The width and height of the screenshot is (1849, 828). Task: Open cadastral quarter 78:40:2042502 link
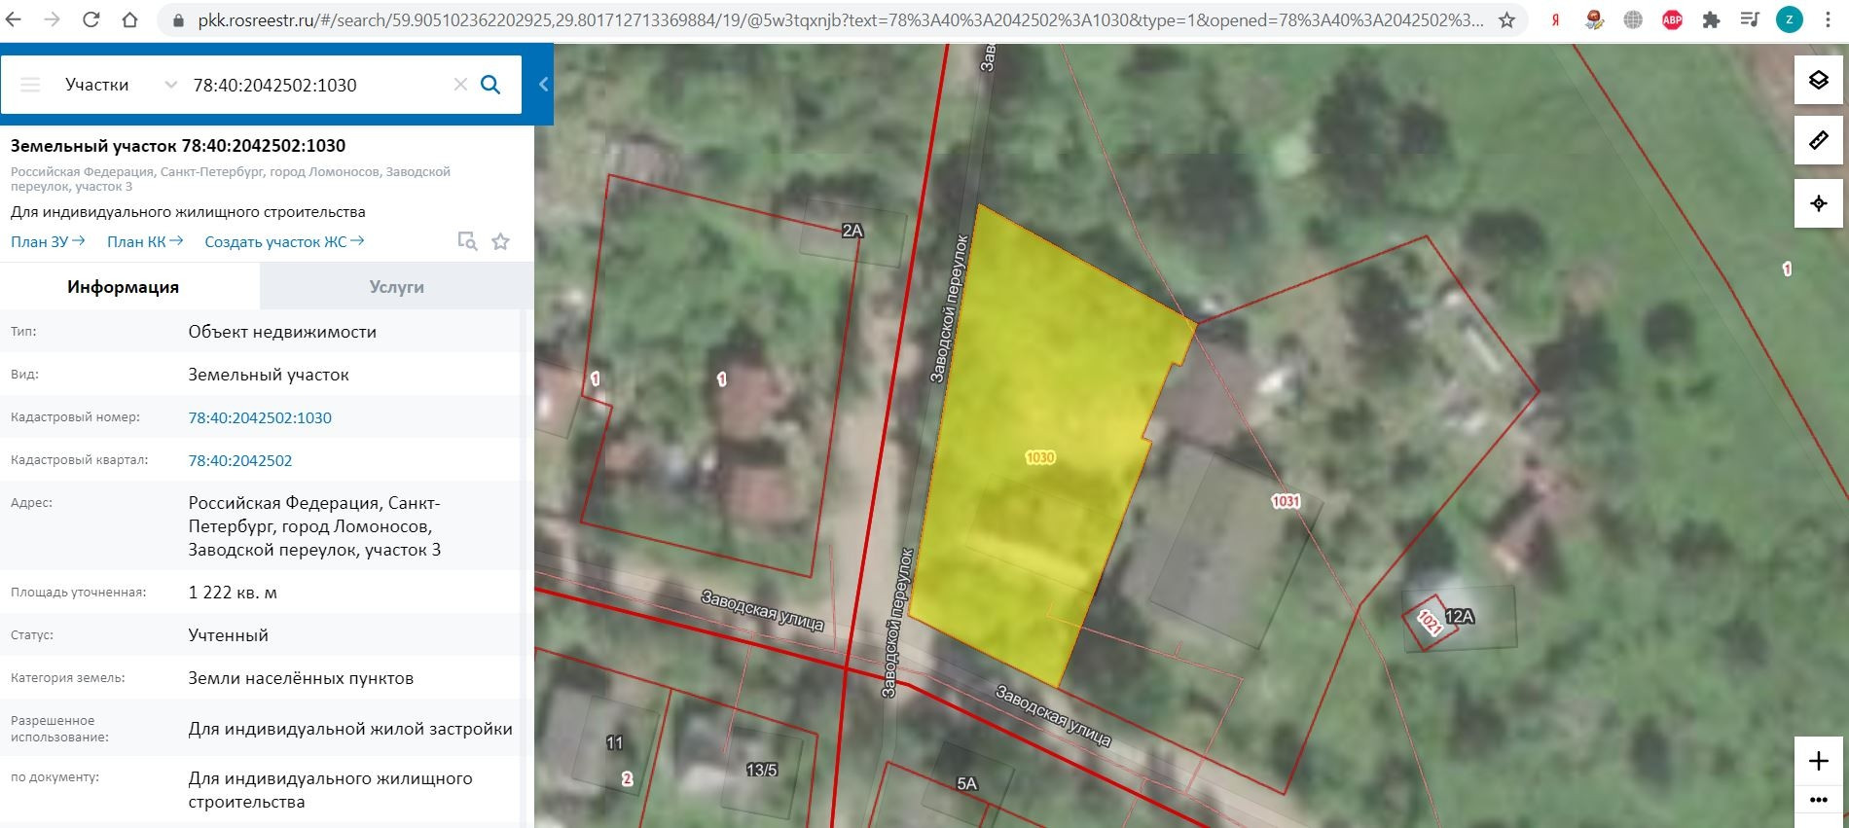tap(240, 460)
